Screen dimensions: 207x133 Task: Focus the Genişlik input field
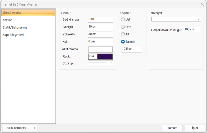(x=100, y=27)
